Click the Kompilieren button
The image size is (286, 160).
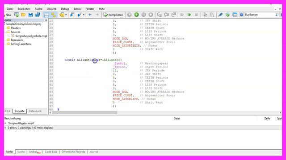pyautogui.click(x=113, y=15)
